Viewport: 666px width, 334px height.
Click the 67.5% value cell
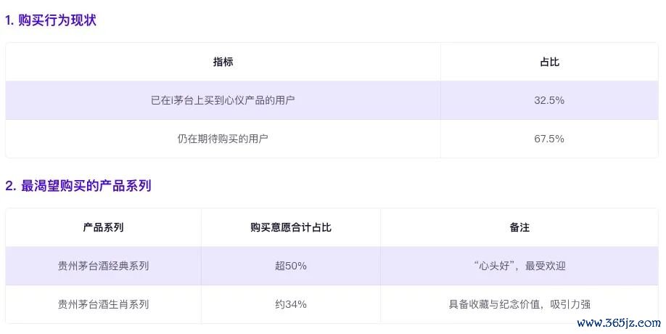549,139
